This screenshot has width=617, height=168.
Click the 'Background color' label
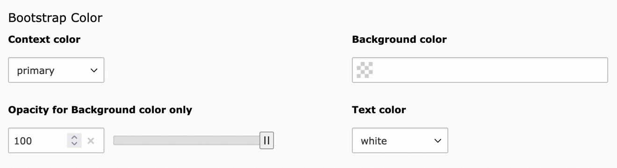click(399, 40)
